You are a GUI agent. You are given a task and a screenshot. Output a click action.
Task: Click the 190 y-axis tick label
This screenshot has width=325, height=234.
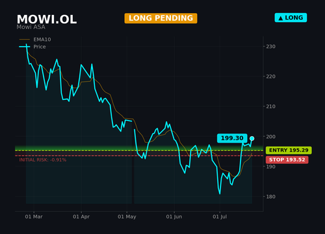click(x=271, y=167)
